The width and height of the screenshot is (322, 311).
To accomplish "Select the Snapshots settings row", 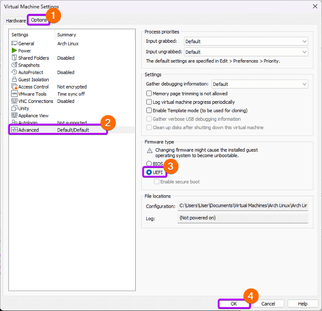I will coord(72,65).
